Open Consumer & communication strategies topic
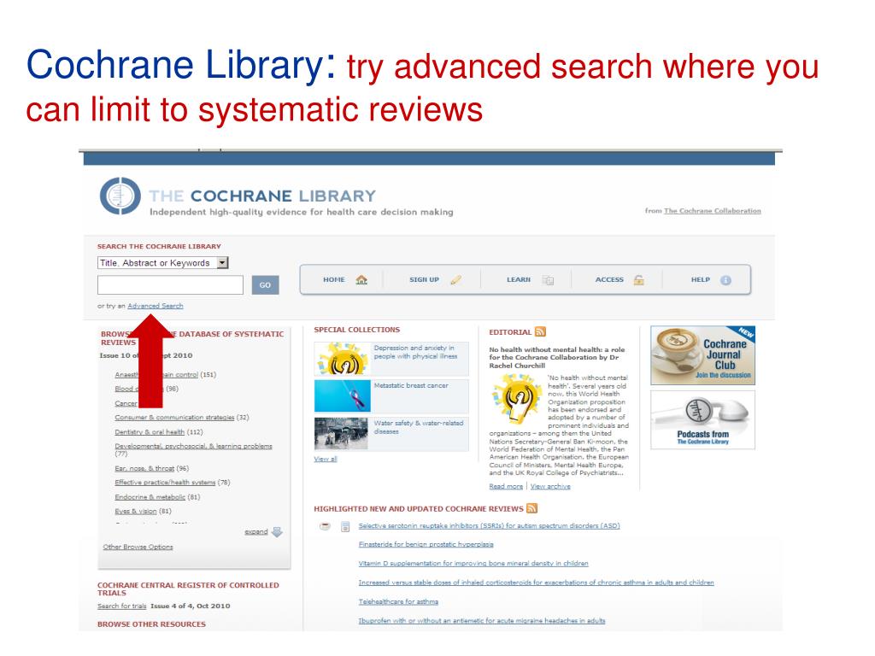The image size is (875, 656). click(174, 417)
